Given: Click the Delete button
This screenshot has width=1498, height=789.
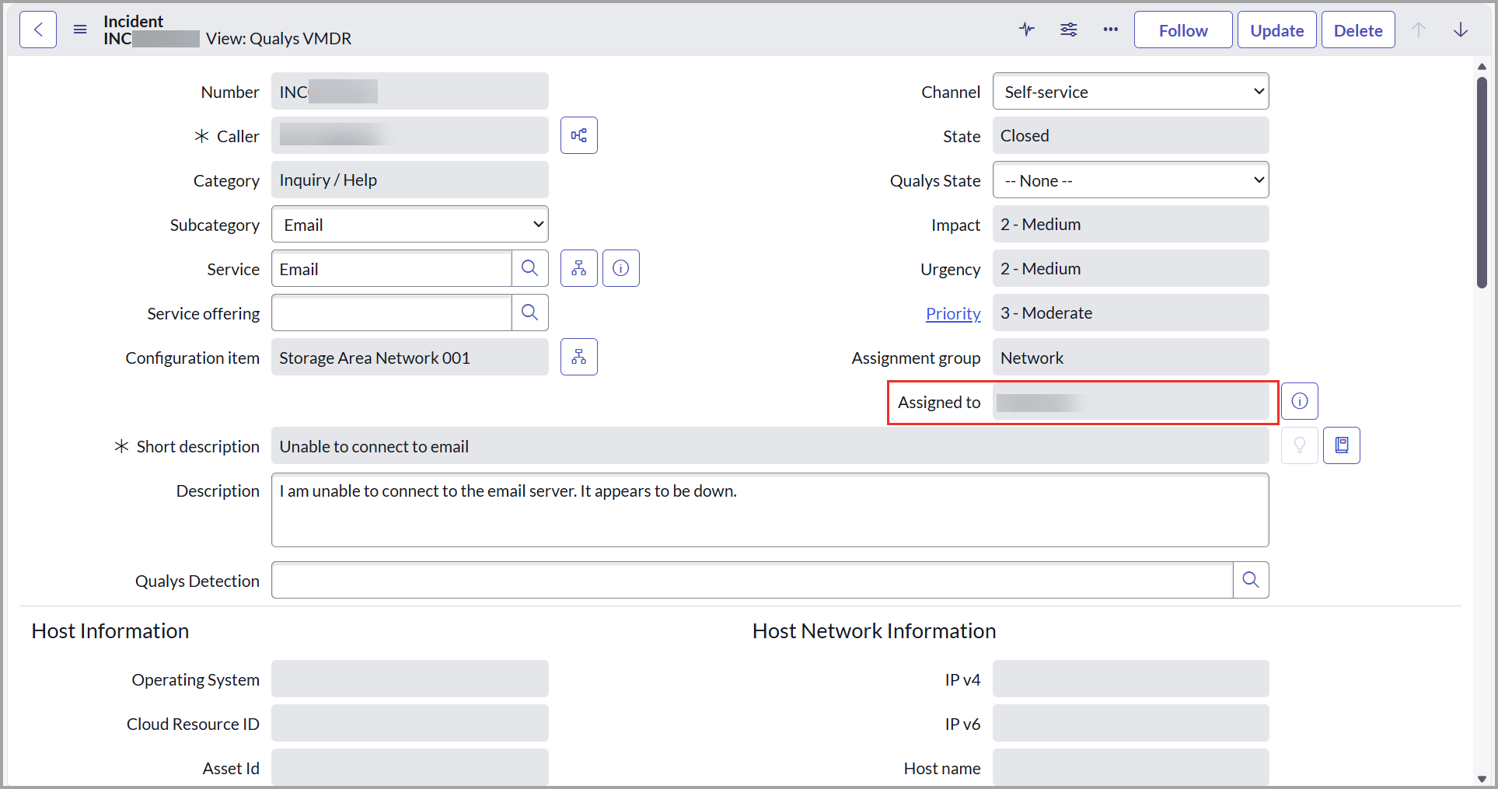Looking at the screenshot, I should pos(1357,30).
